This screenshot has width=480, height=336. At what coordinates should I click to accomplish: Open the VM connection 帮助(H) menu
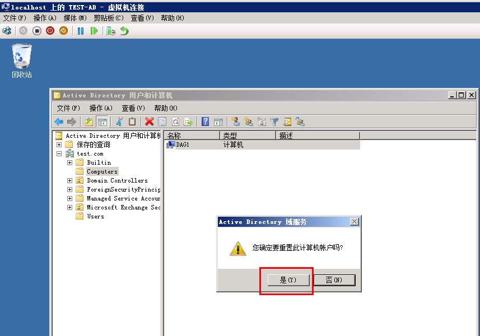(173, 18)
